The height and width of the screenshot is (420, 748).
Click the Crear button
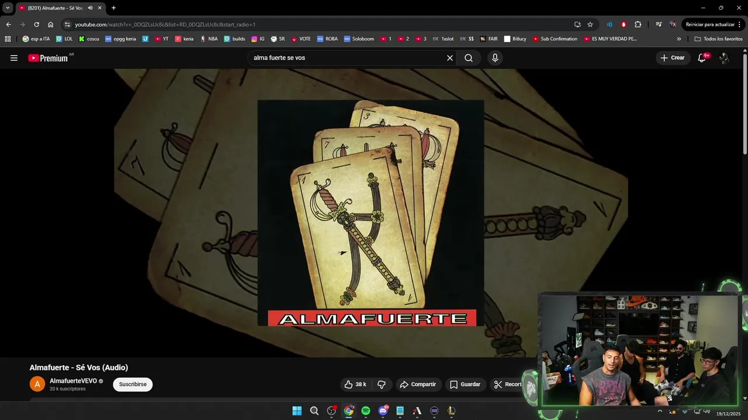673,58
